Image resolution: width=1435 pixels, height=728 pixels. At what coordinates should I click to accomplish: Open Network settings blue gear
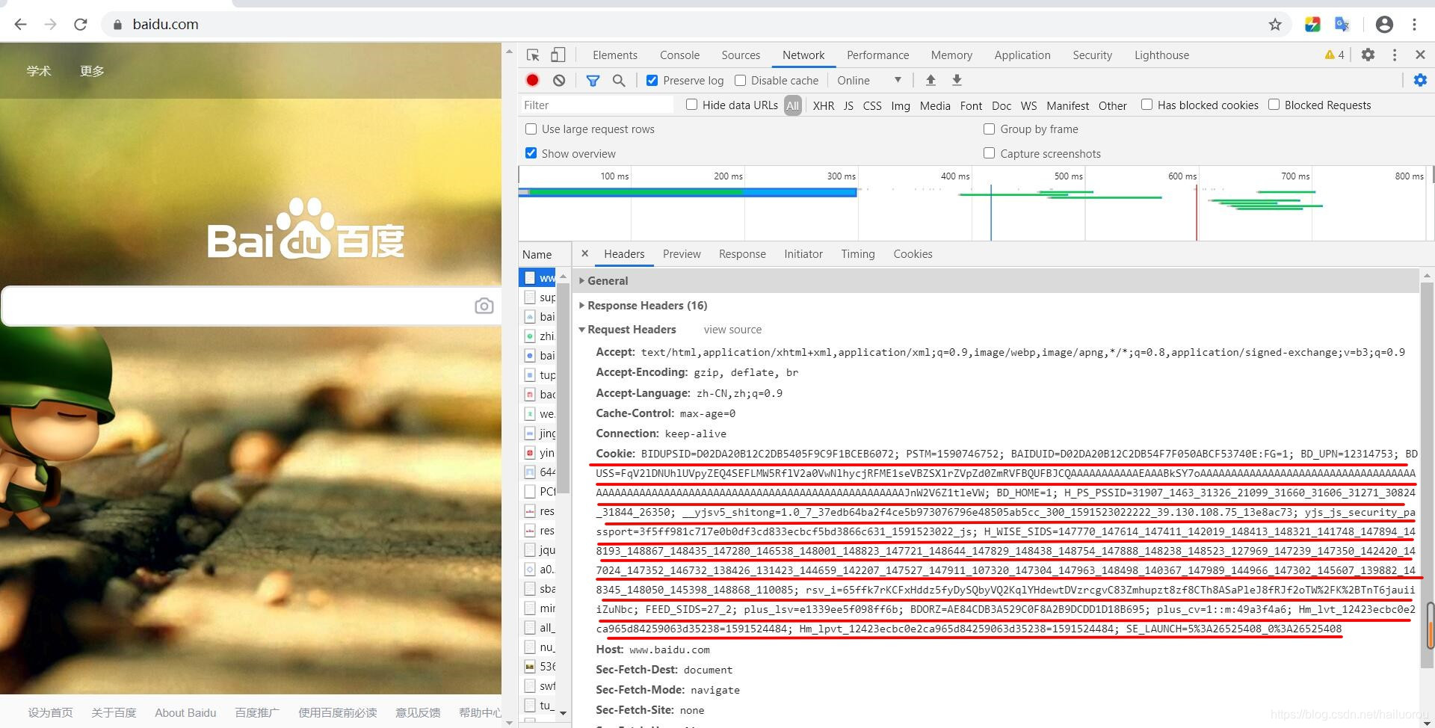tap(1420, 80)
